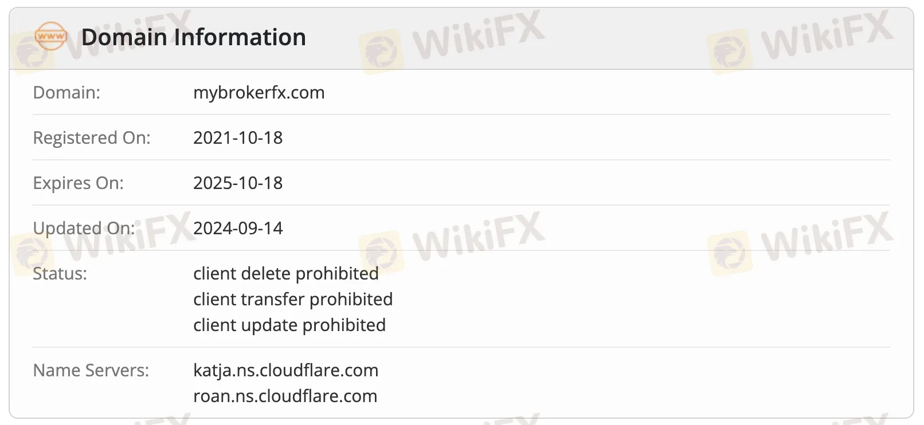The height and width of the screenshot is (425, 924).
Task: Click the client transfer prohibited status
Action: (x=293, y=299)
